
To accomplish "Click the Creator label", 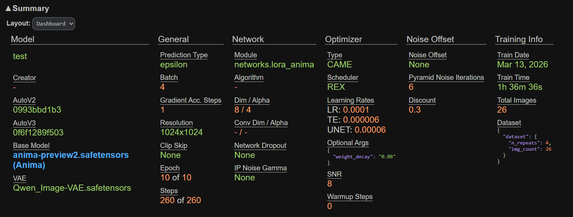I will (25, 78).
